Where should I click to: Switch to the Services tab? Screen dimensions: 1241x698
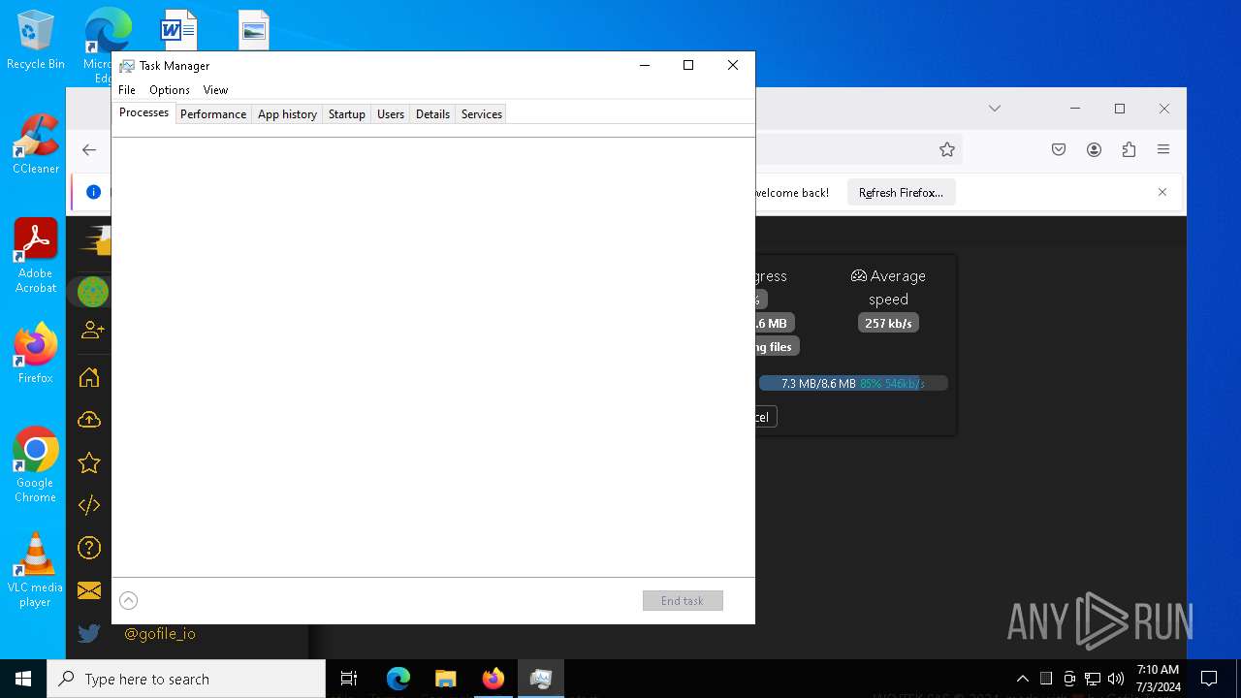tap(482, 113)
